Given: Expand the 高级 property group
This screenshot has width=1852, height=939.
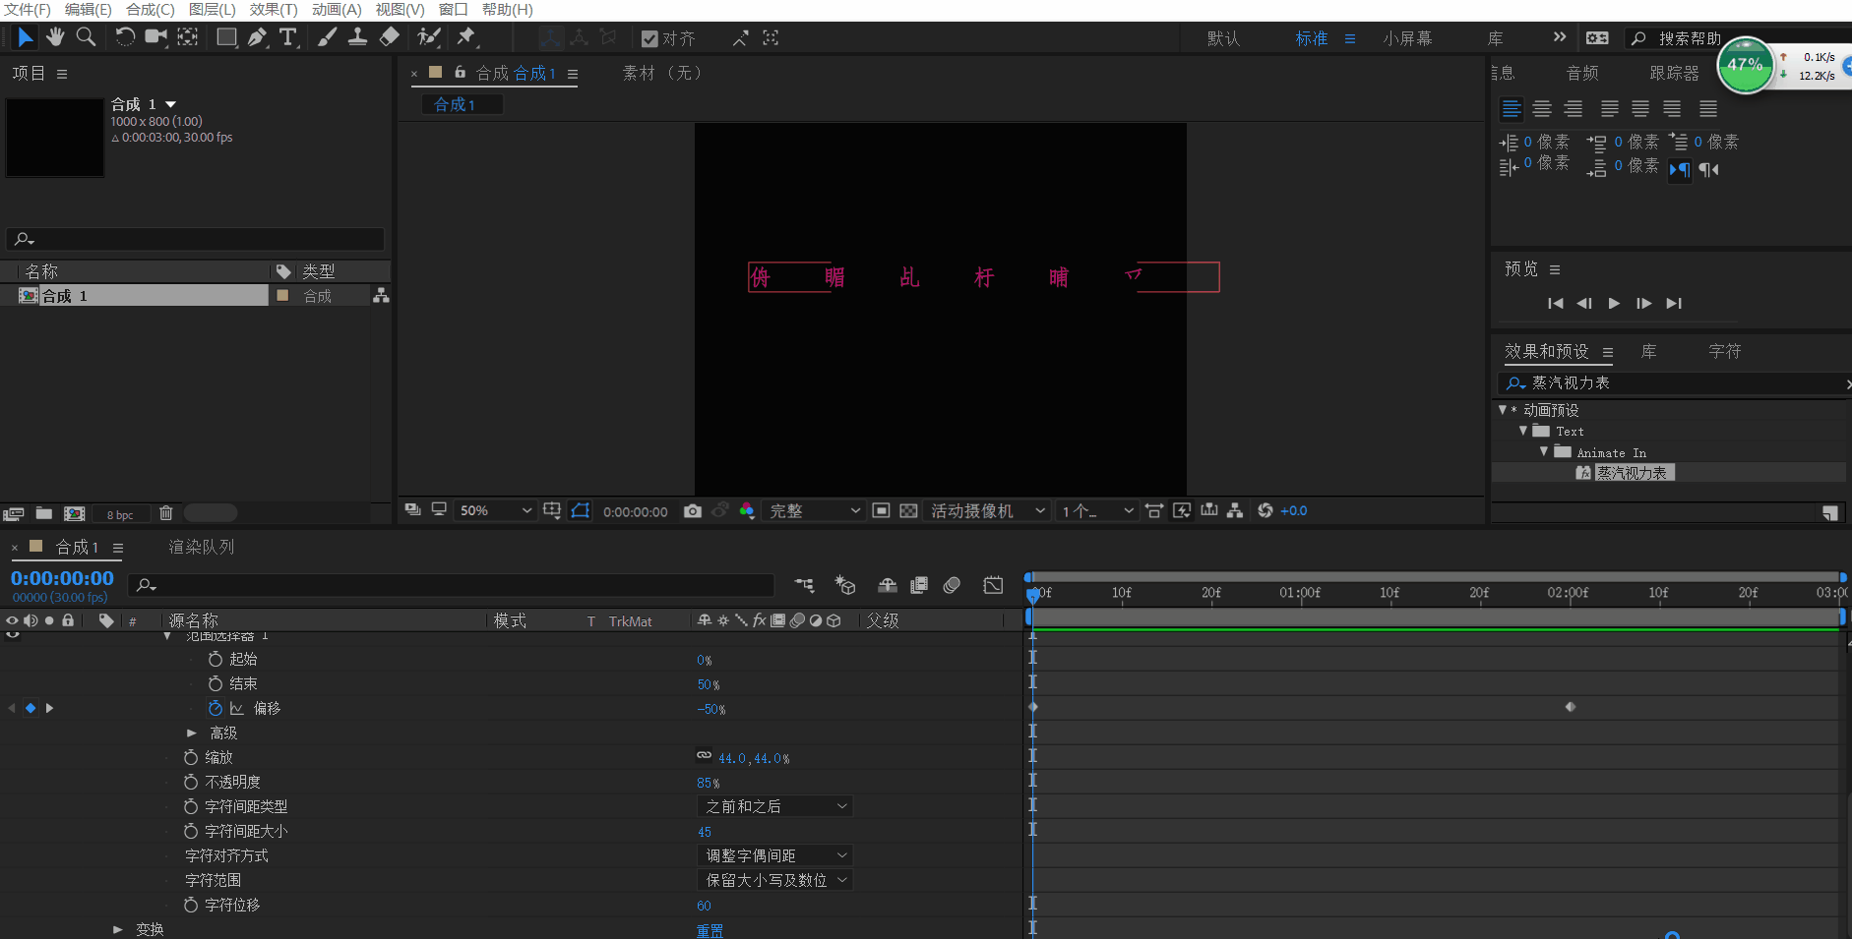Looking at the screenshot, I should click(x=192, y=733).
